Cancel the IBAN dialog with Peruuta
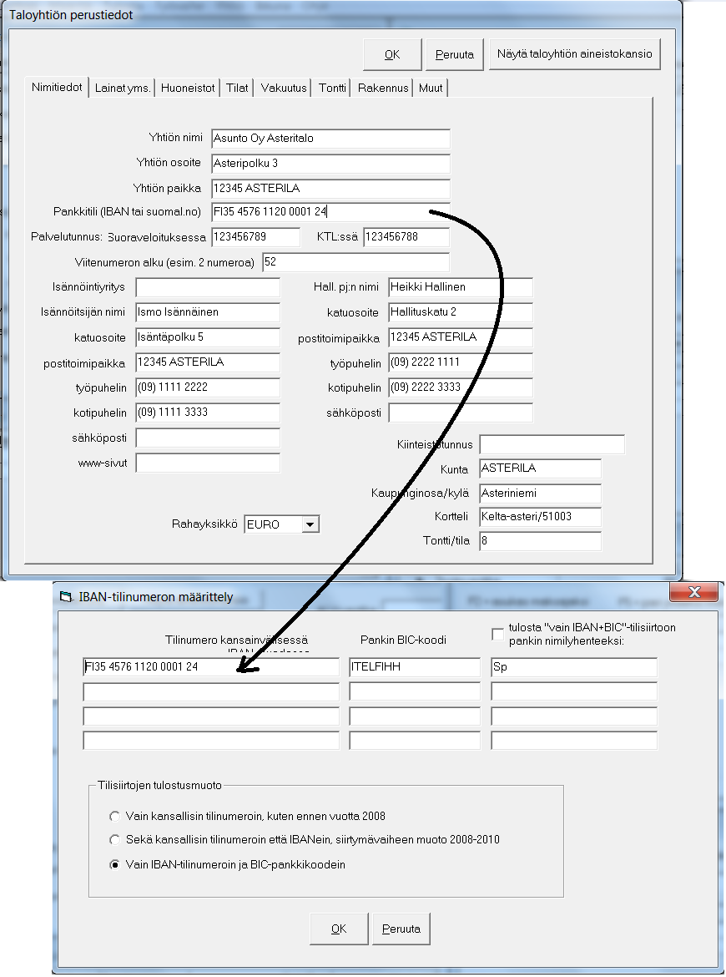 [x=401, y=929]
